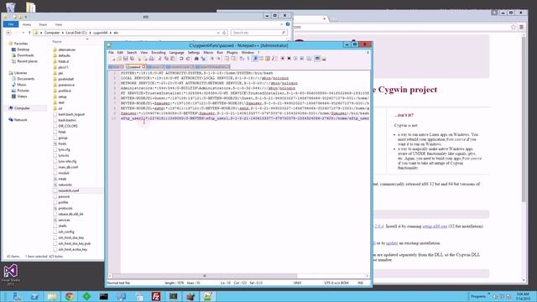
Task: Click the blue File tab in Explorer
Action: (x=11, y=24)
